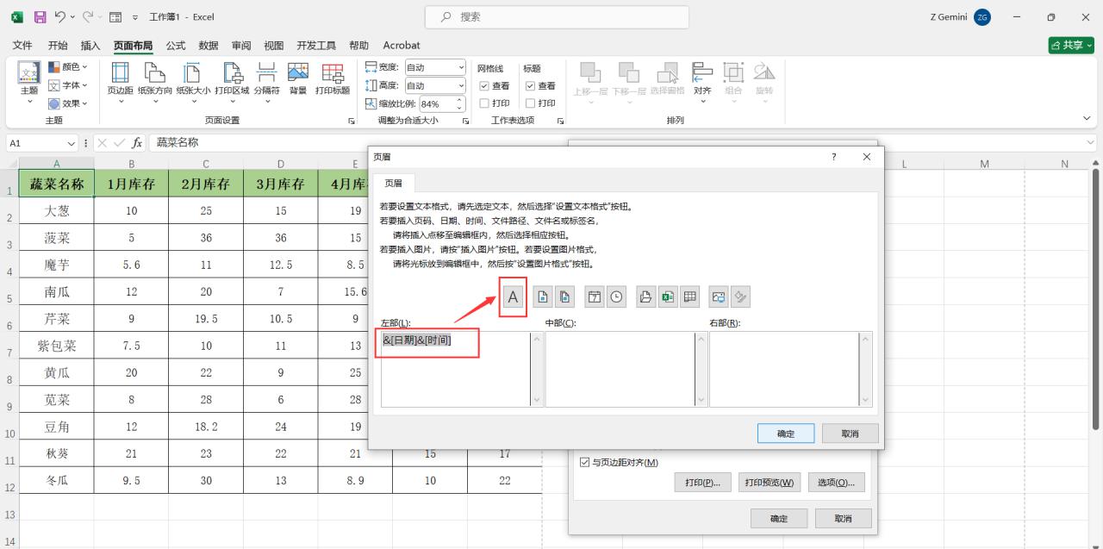The width and height of the screenshot is (1103, 549).
Task: Click the Undo icon
Action: tap(60, 16)
